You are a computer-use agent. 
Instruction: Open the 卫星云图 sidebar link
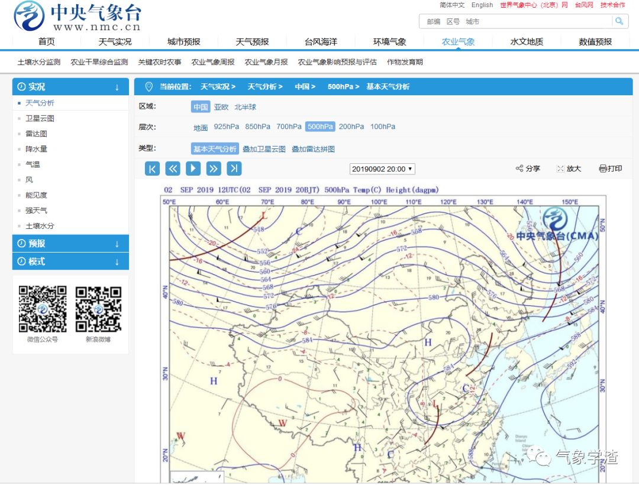[x=40, y=118]
